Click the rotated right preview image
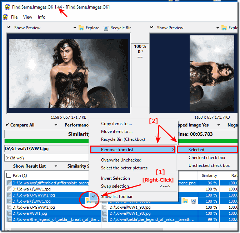Image resolution: width=240 pixels, height=233 pixels. pos(212,73)
